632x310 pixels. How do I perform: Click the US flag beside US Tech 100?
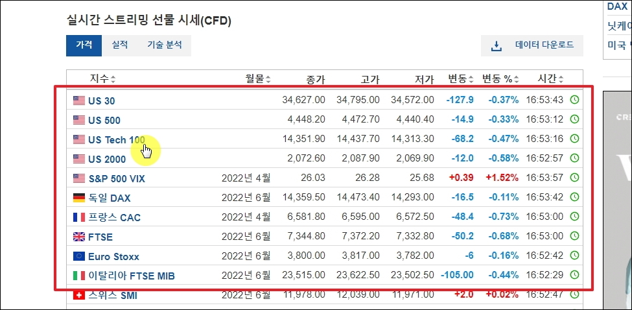click(x=79, y=139)
